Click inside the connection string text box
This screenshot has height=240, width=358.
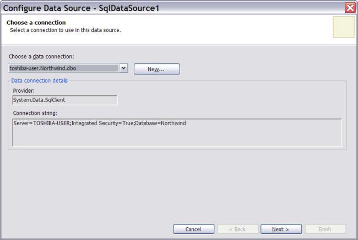point(176,132)
